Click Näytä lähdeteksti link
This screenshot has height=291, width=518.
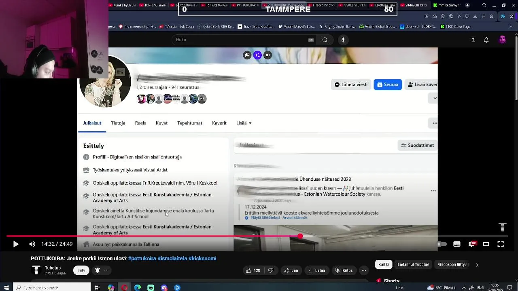[x=265, y=218]
